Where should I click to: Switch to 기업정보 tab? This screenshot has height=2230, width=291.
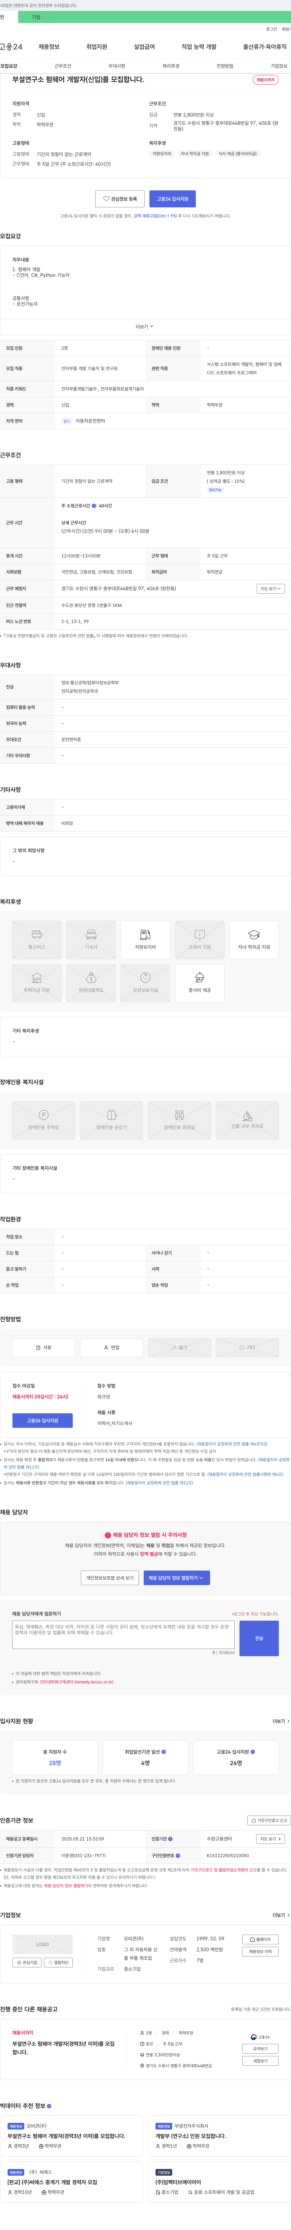point(279,66)
